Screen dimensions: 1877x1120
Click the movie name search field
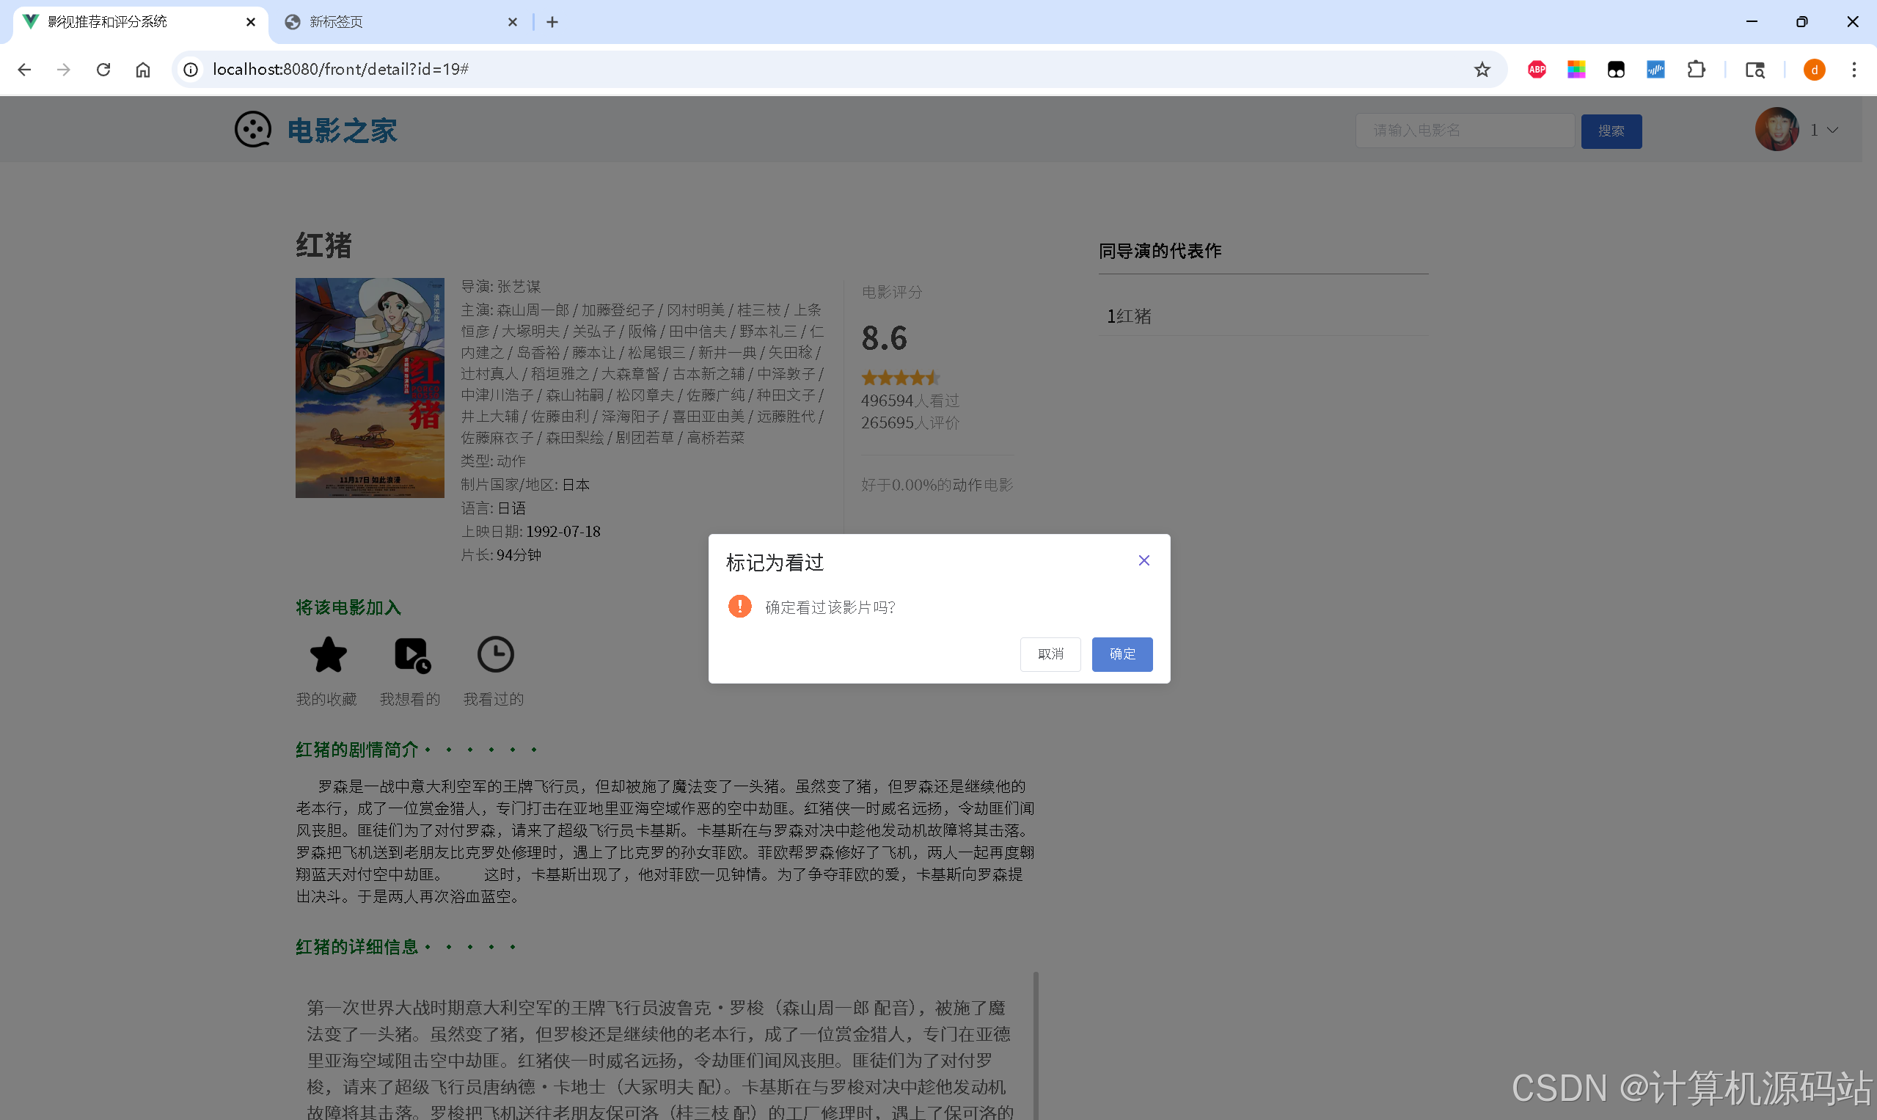click(1464, 131)
